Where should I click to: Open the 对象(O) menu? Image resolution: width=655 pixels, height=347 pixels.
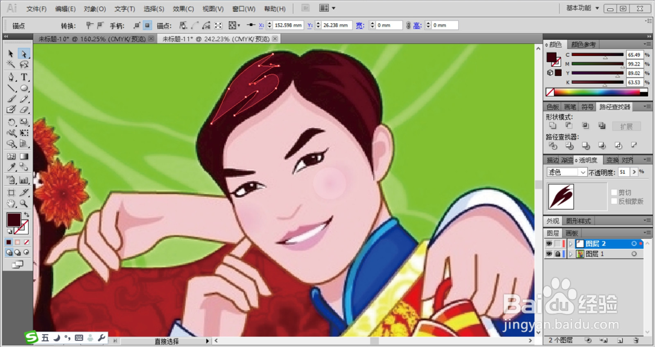pos(95,9)
